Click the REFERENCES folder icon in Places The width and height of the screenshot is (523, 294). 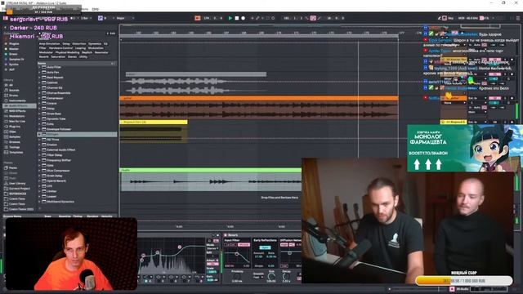6,194
